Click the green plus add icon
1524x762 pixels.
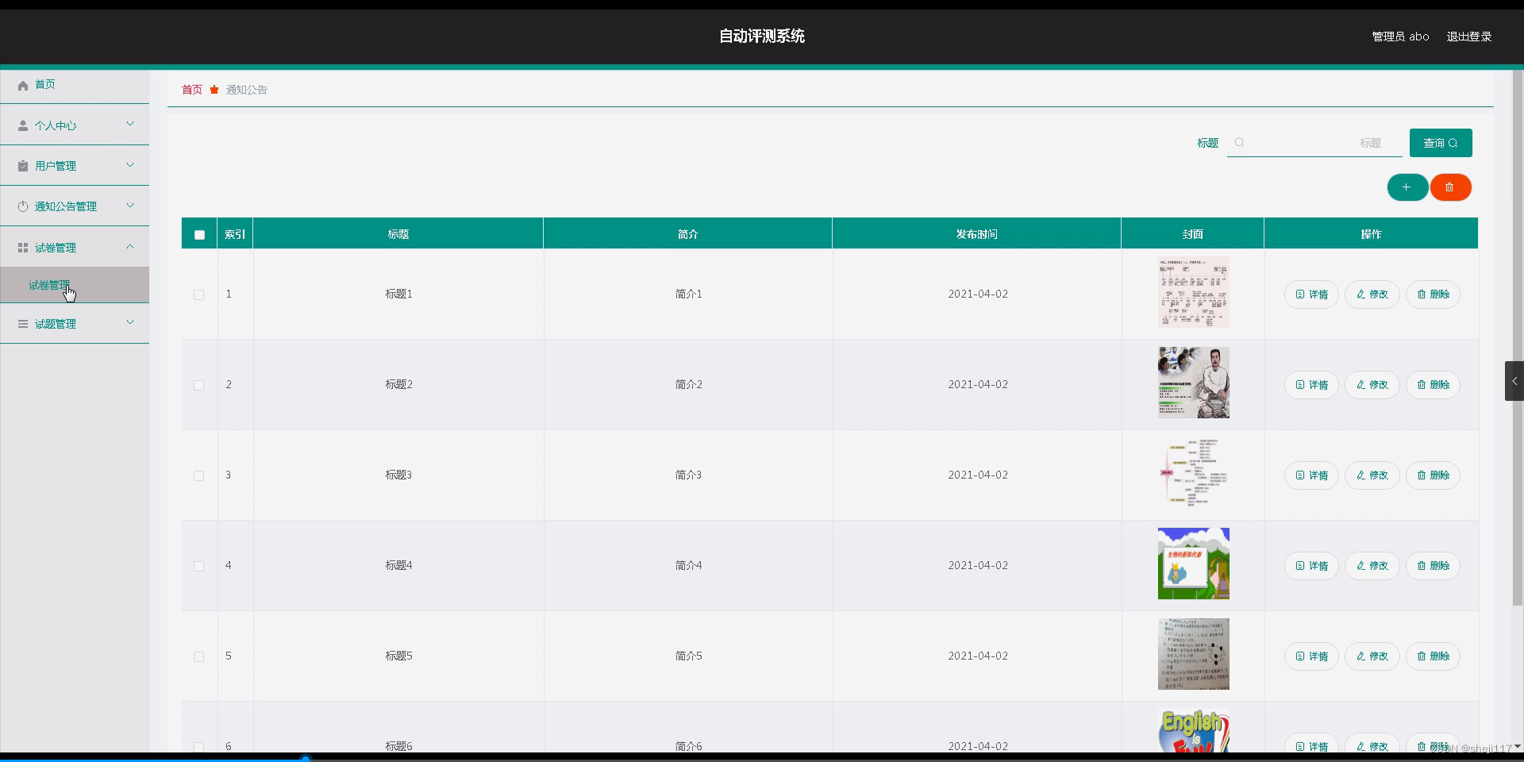(1407, 187)
